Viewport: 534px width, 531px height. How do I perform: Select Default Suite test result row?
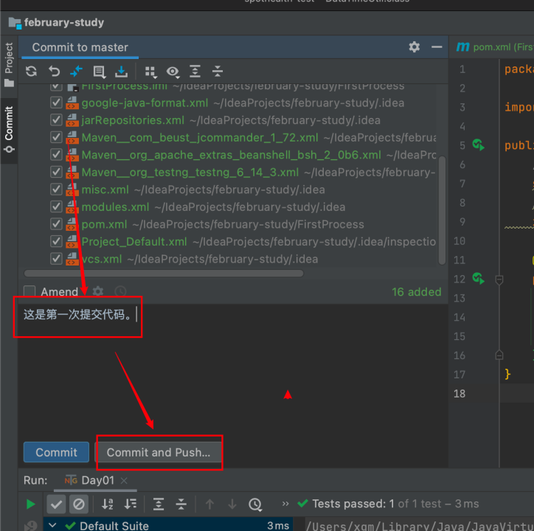169,525
